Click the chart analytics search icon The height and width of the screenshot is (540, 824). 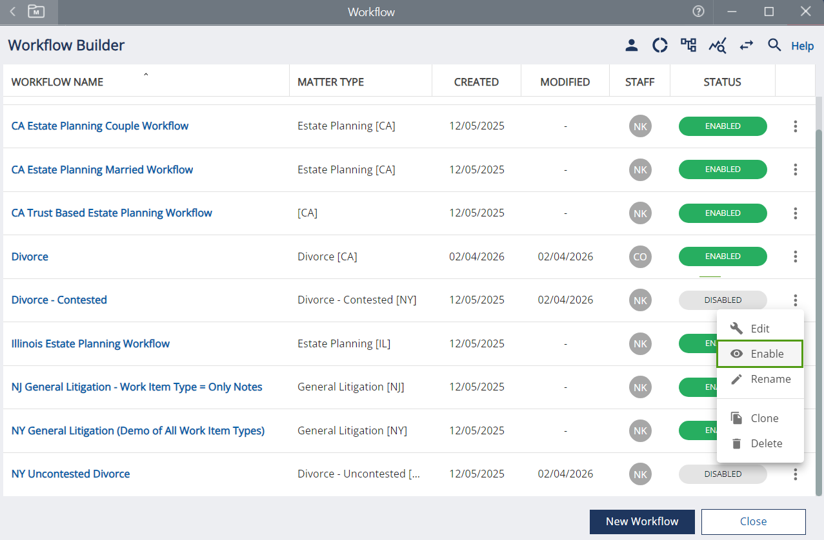pos(718,45)
